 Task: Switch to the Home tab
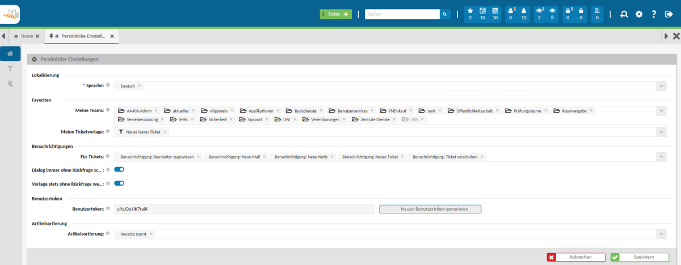pyautogui.click(x=26, y=36)
